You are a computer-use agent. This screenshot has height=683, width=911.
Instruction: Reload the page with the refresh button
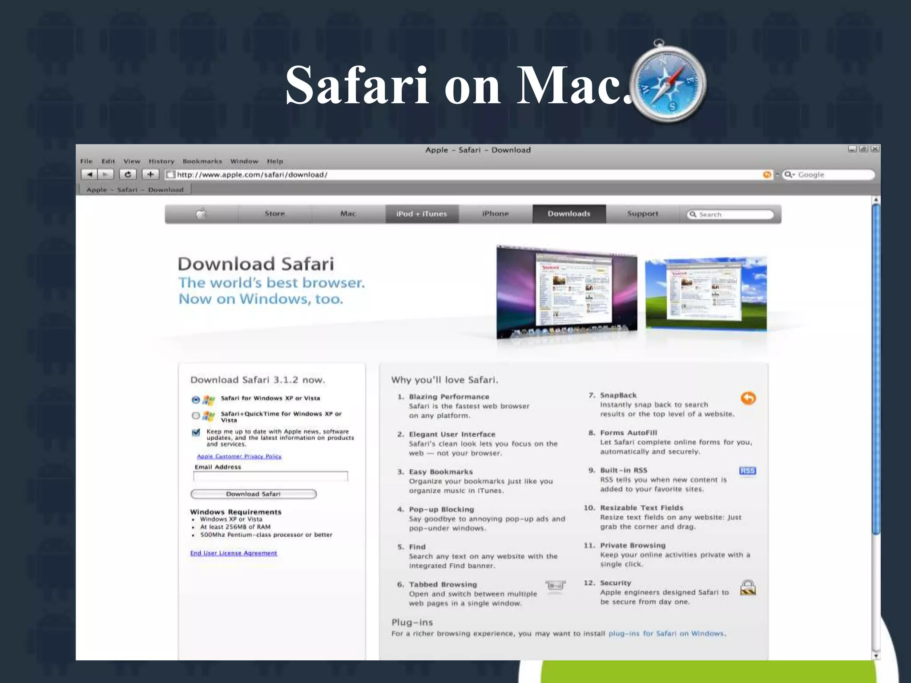click(128, 175)
